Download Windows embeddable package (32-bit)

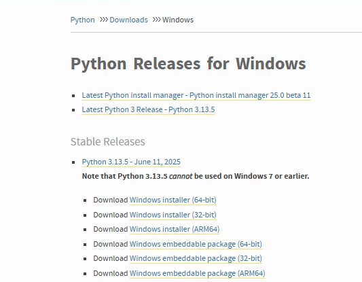[196, 258]
